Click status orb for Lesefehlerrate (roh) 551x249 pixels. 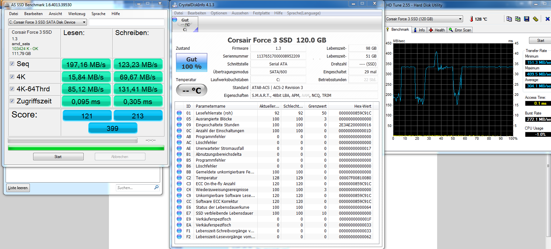[179, 113]
